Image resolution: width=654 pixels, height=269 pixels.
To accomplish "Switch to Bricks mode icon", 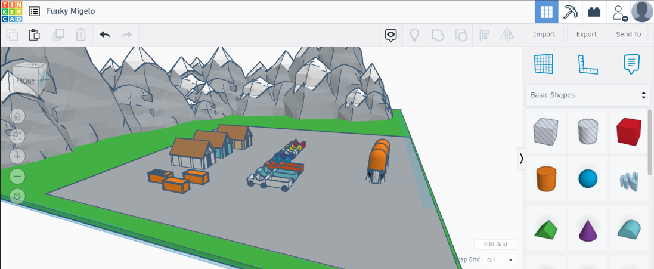I will 594,12.
